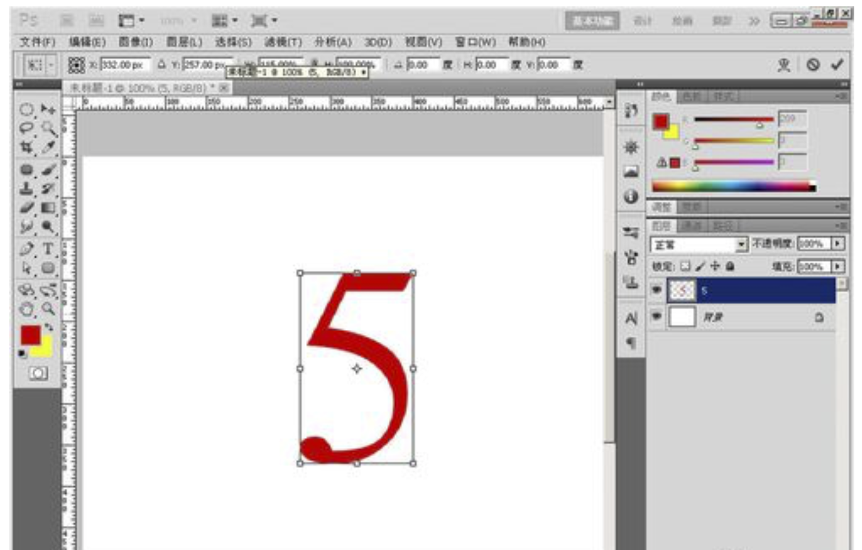Open the 不透明度 opacity slider arrow
Screen dimensions: 862x550
838,243
